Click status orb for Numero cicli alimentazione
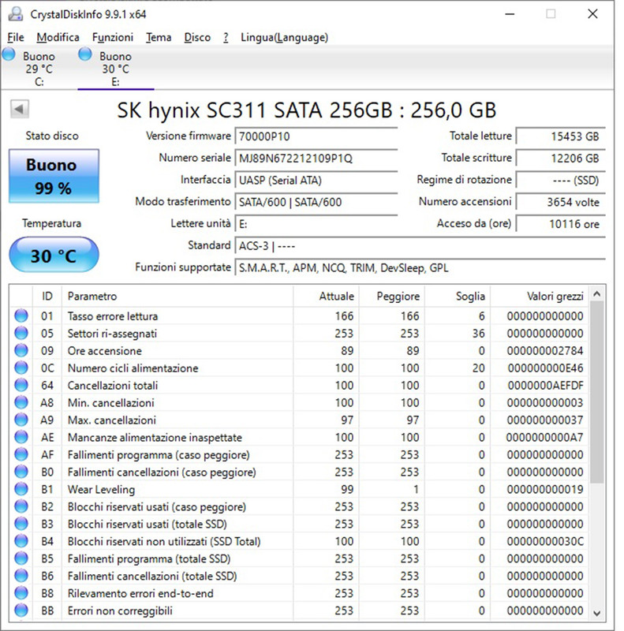The image size is (624, 631). point(21,368)
